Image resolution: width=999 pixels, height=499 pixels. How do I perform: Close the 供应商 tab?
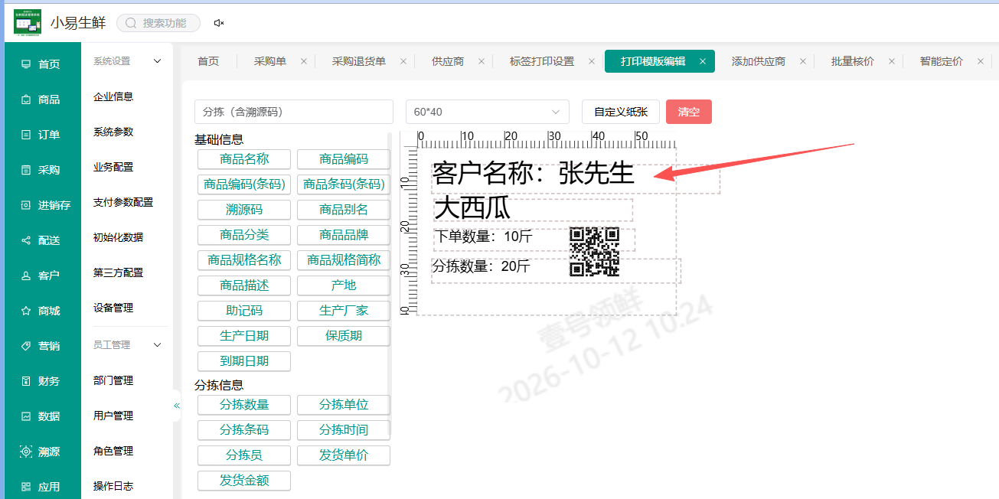click(481, 61)
